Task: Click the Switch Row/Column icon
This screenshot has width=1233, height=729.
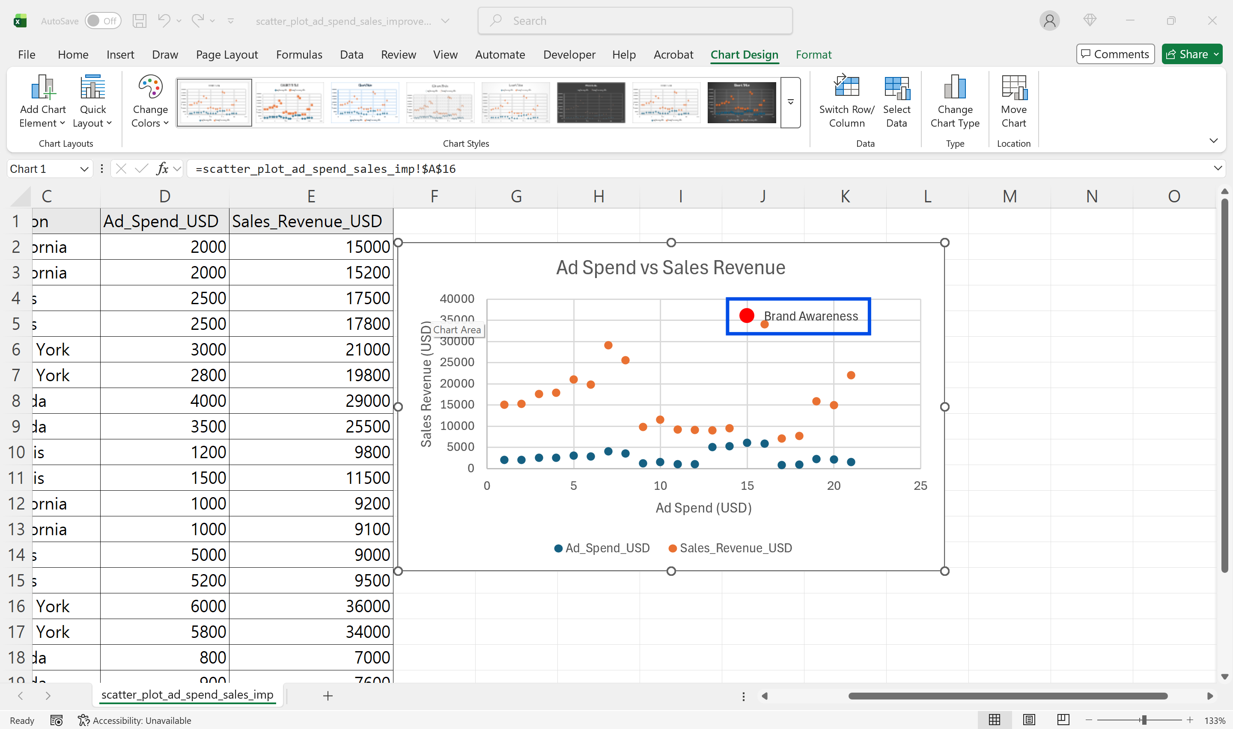Action: point(846,87)
